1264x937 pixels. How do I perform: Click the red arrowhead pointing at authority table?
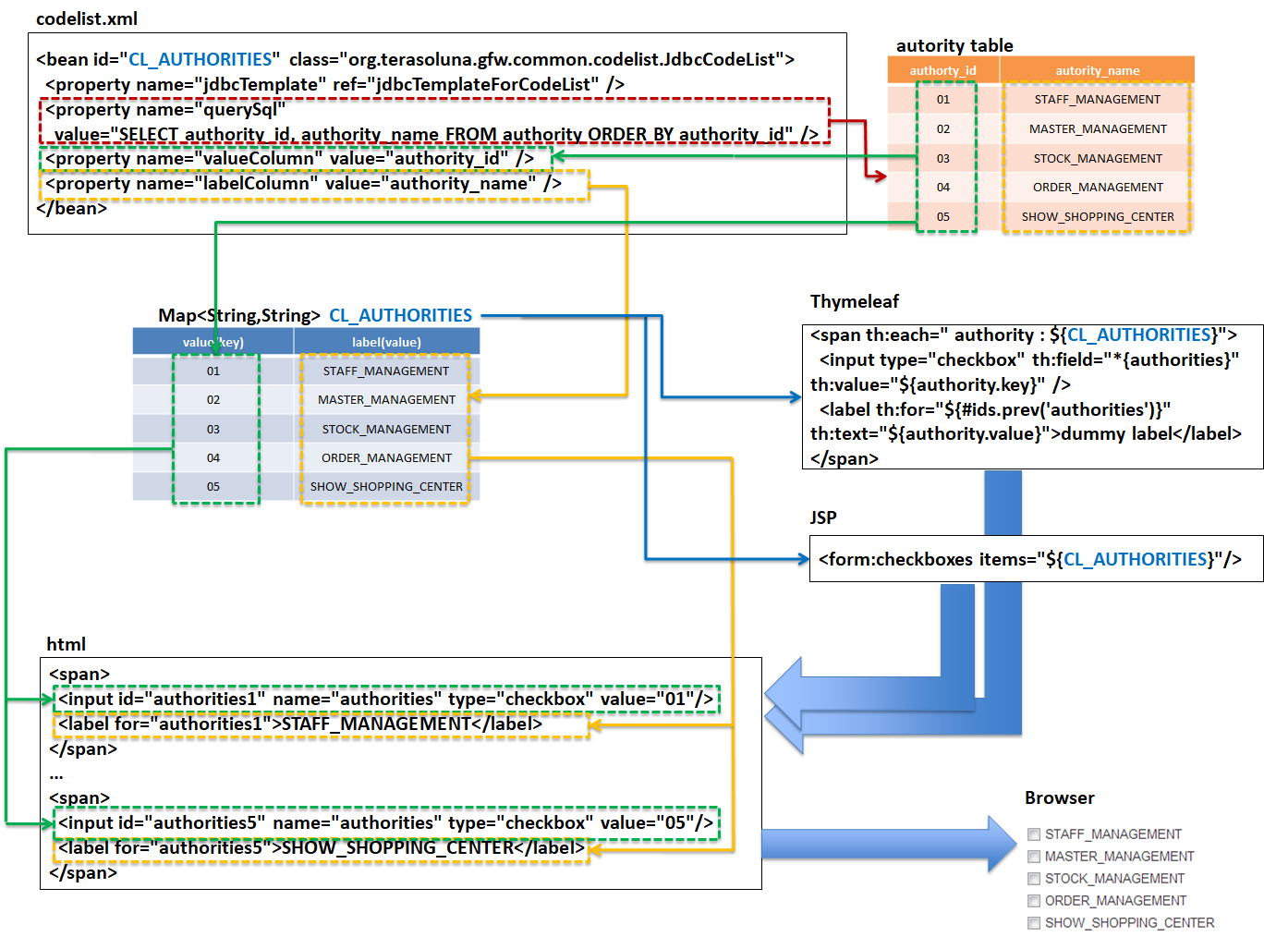pyautogui.click(x=879, y=176)
